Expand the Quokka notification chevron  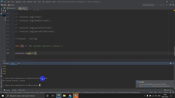click(173, 86)
